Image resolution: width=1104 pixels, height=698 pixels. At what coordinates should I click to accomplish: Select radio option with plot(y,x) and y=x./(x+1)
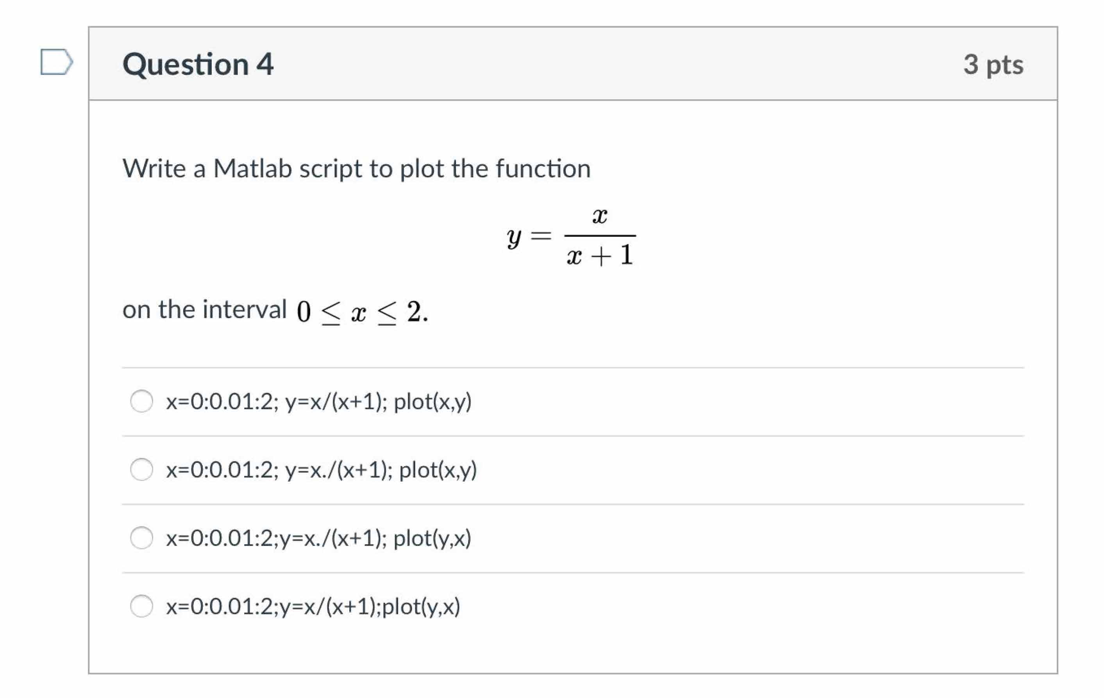tap(142, 538)
